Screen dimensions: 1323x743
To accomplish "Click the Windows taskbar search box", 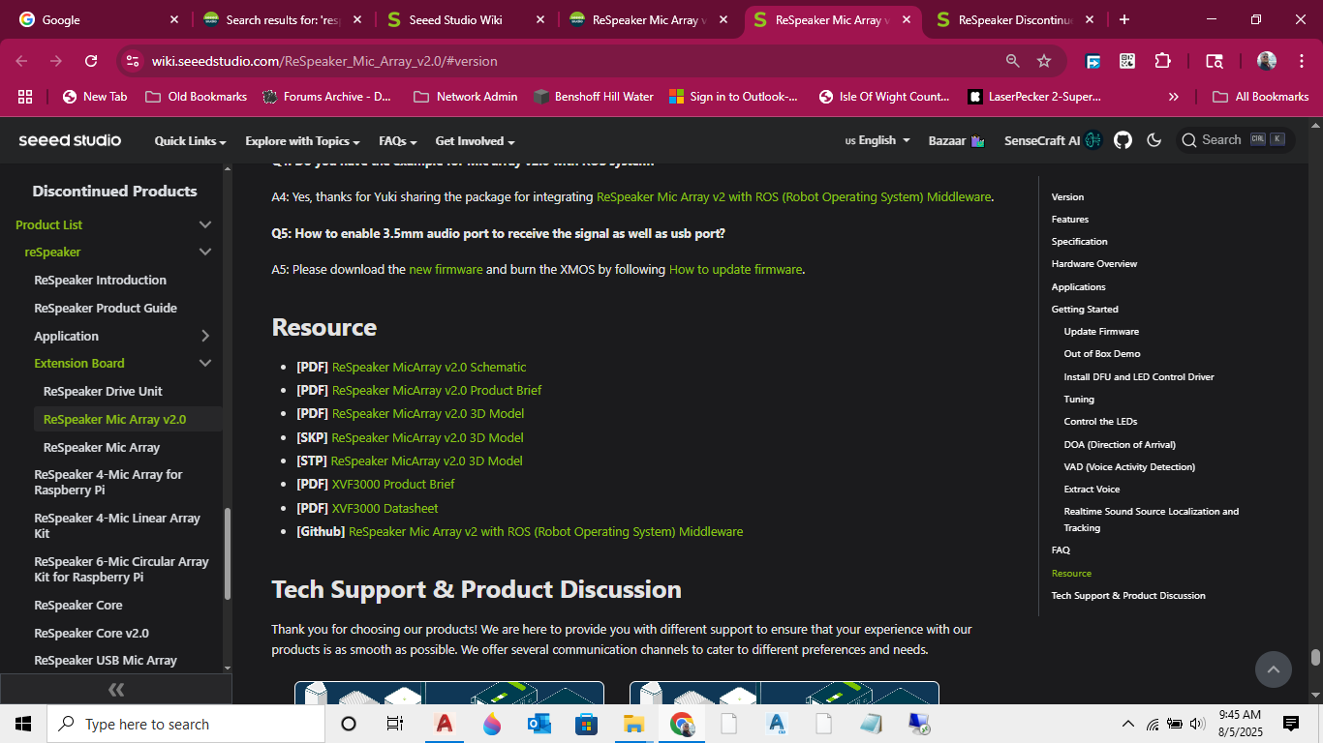I will coord(186,724).
